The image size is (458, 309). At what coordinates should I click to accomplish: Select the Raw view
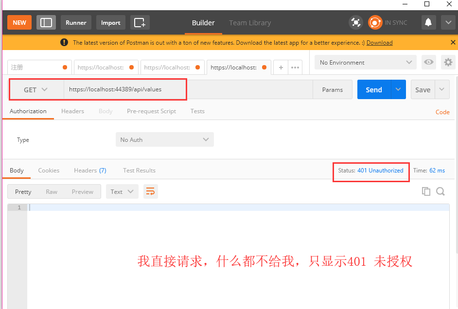tap(52, 192)
